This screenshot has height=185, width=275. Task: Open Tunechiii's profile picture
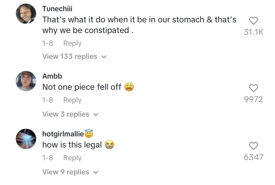pyautogui.click(x=26, y=14)
